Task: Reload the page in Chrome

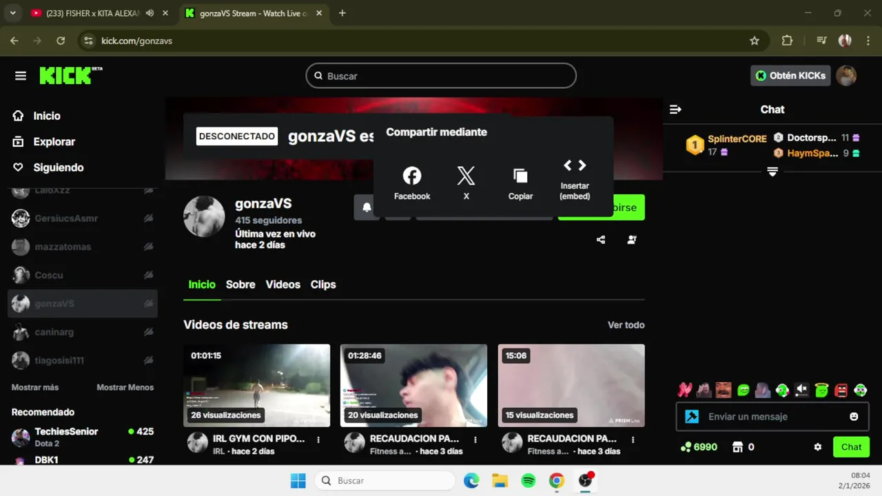Action: click(x=61, y=41)
